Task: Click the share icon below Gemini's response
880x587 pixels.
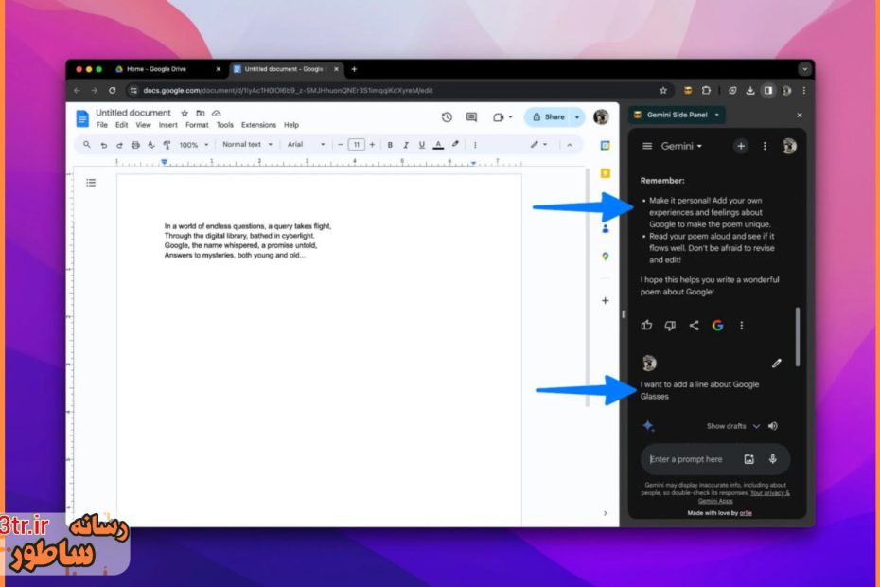Action: [x=694, y=326]
